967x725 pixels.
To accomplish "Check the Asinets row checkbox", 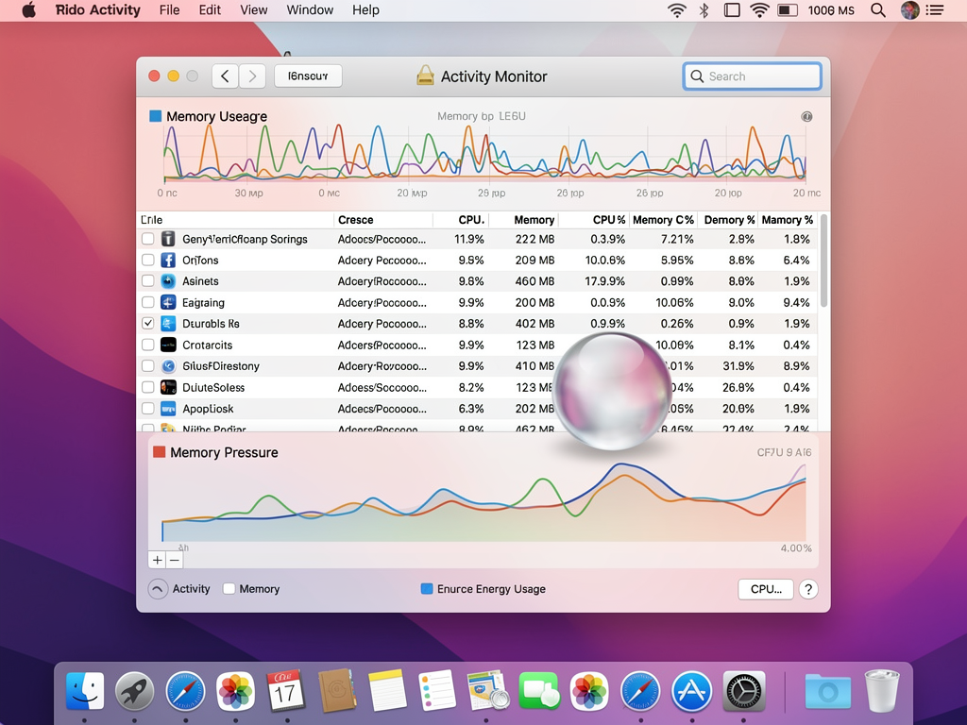I will click(148, 281).
